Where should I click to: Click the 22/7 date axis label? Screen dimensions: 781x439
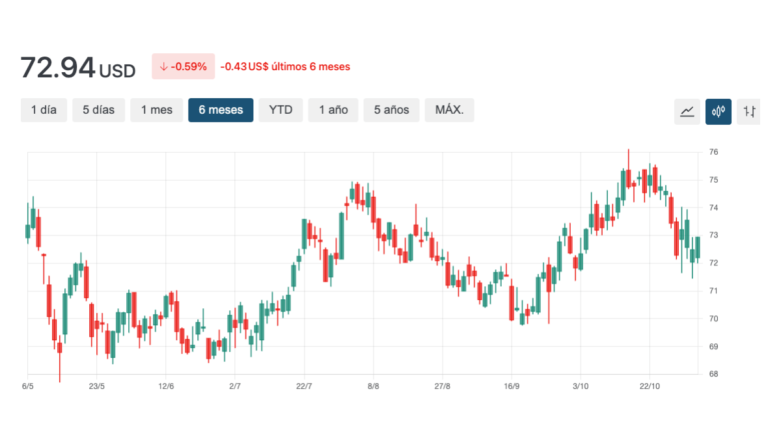(x=304, y=386)
